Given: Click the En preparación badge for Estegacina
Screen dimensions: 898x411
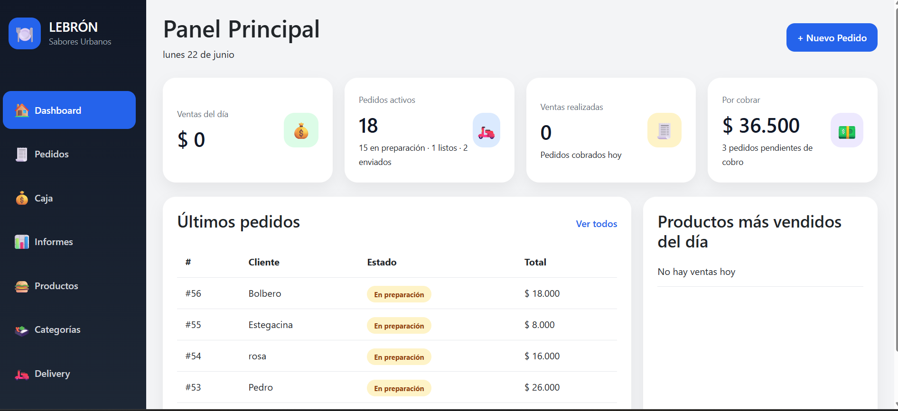Looking at the screenshot, I should 399,326.
